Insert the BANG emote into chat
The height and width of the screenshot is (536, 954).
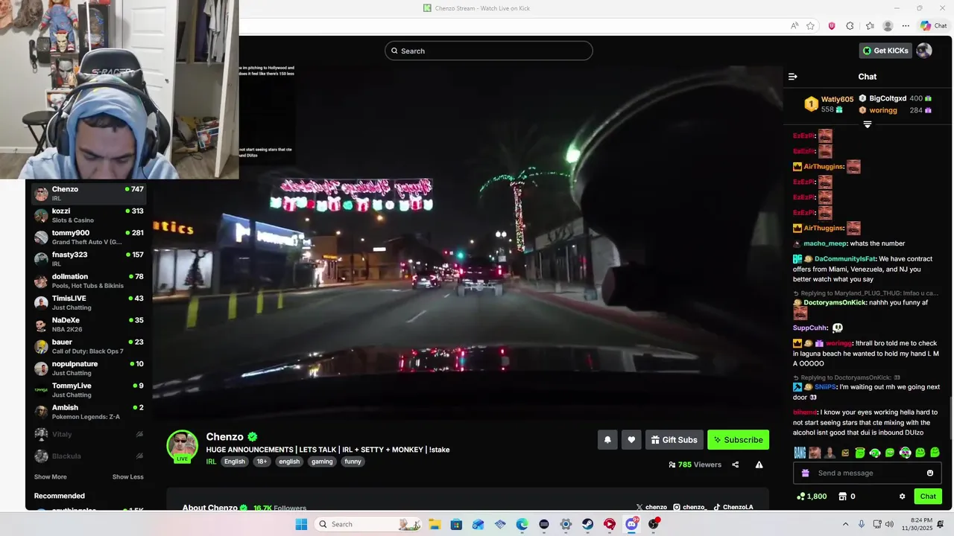(800, 453)
